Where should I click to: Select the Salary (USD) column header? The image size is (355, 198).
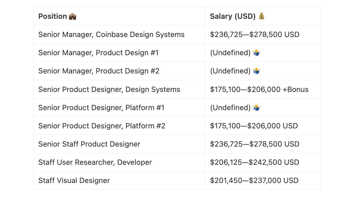click(x=263, y=16)
